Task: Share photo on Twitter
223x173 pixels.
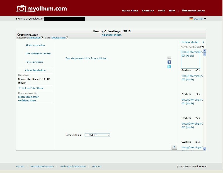Action: 169,67
